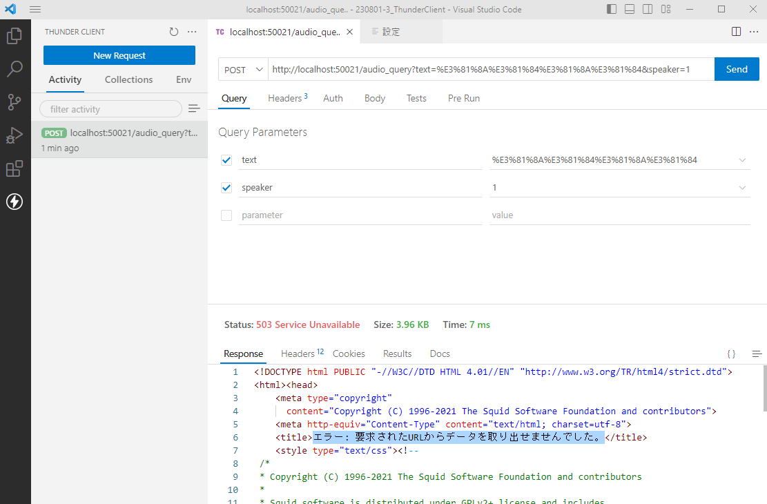The width and height of the screenshot is (767, 504).
Task: Switch to the Body tab
Action: pyautogui.click(x=375, y=98)
